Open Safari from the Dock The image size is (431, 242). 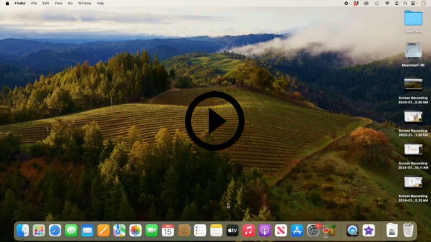(55, 230)
